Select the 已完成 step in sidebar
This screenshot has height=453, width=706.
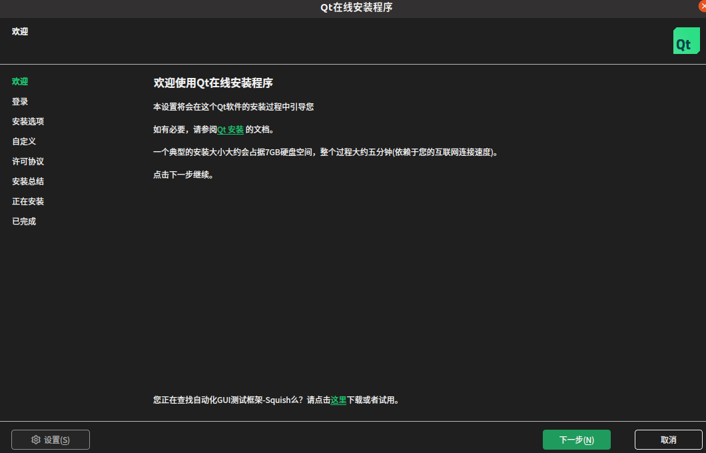(x=24, y=221)
